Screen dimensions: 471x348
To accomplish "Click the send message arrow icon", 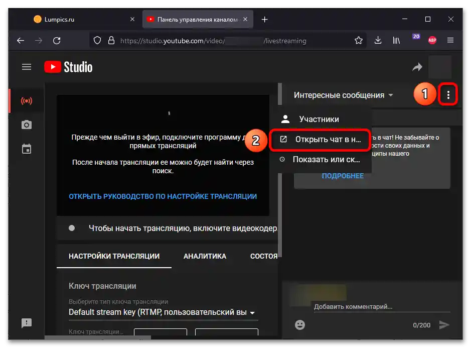I will click(x=444, y=325).
